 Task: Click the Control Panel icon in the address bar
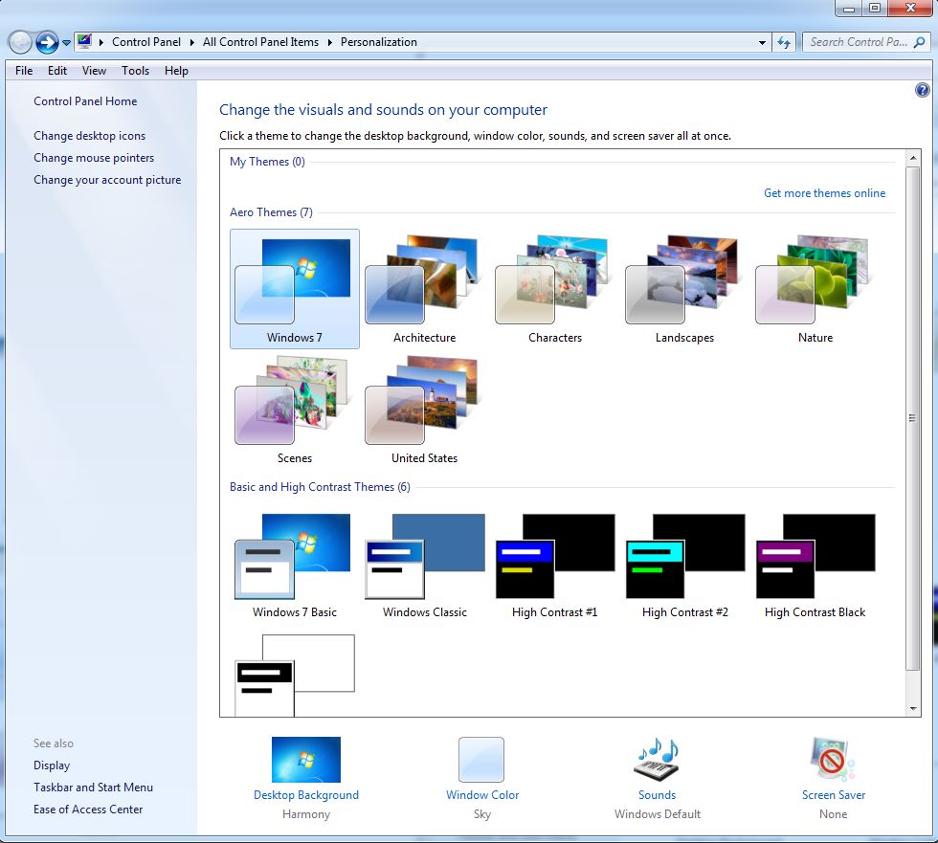[x=84, y=42]
